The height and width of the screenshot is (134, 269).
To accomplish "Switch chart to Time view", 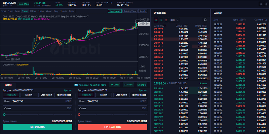I will tap(3, 11).
